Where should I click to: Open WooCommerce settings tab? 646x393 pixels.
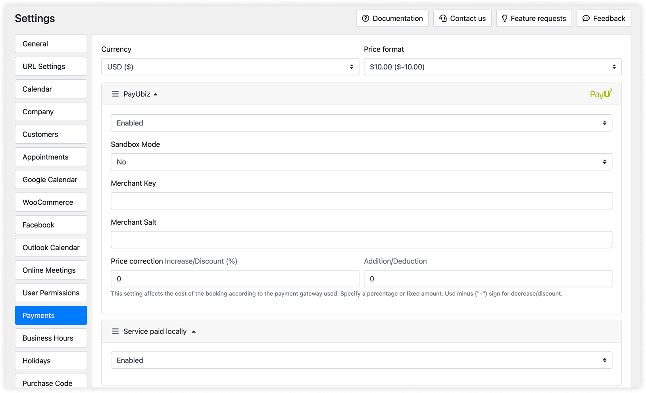click(x=51, y=202)
